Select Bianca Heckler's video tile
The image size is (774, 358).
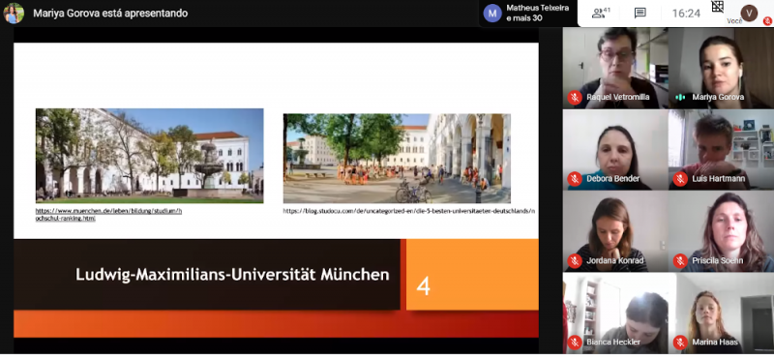[615, 313]
